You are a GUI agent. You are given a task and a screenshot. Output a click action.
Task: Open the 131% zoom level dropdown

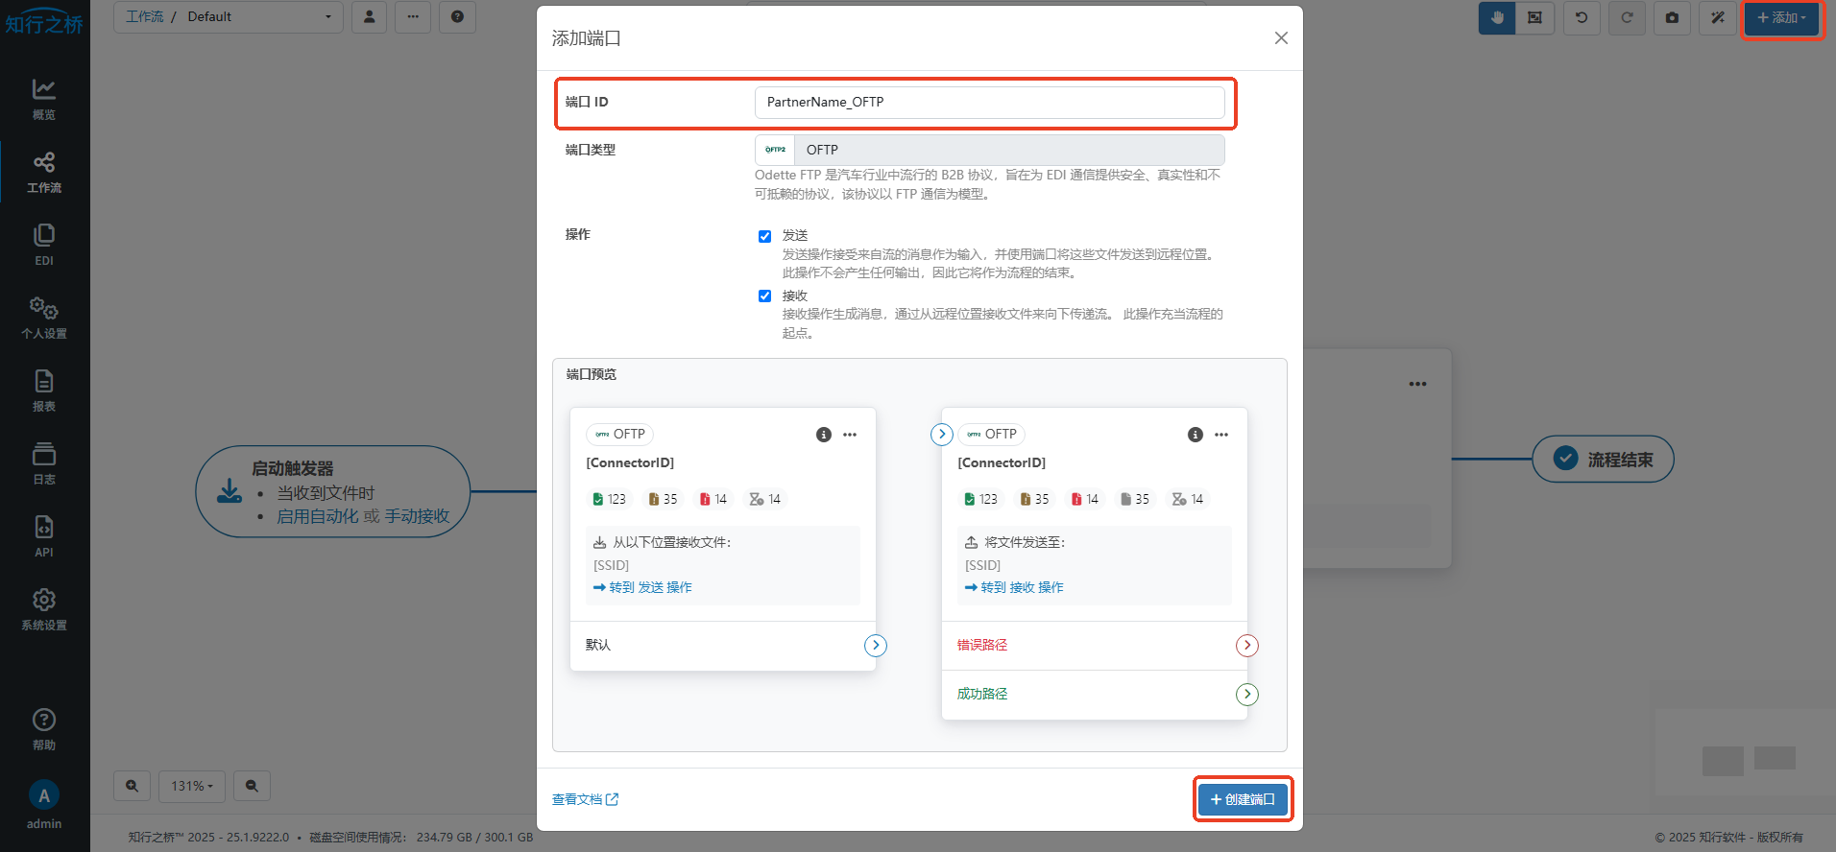pyautogui.click(x=192, y=786)
